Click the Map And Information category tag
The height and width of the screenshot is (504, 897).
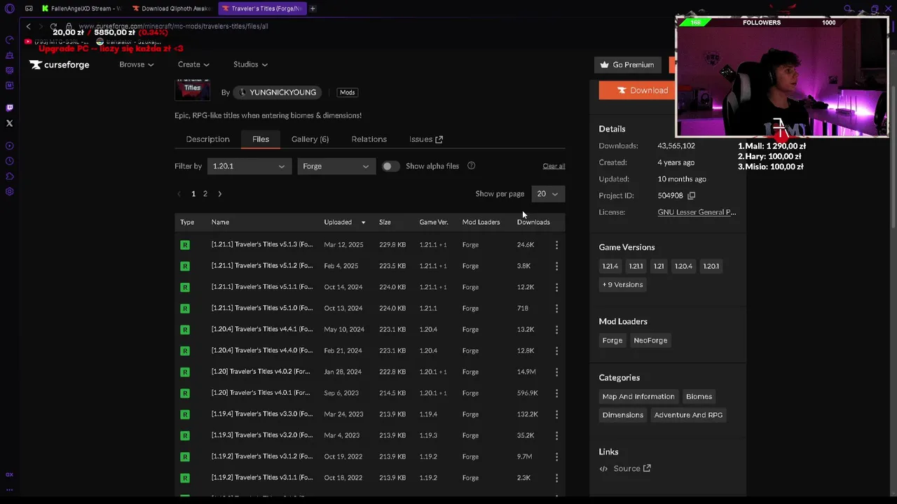(638, 396)
